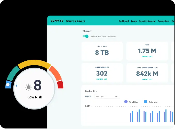Screen dimensions: 175x129
Task: Click the 2.9M axis label
Action: (x=87, y=106)
